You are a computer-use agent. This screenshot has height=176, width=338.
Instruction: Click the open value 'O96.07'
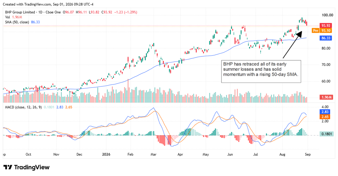(x=68, y=12)
